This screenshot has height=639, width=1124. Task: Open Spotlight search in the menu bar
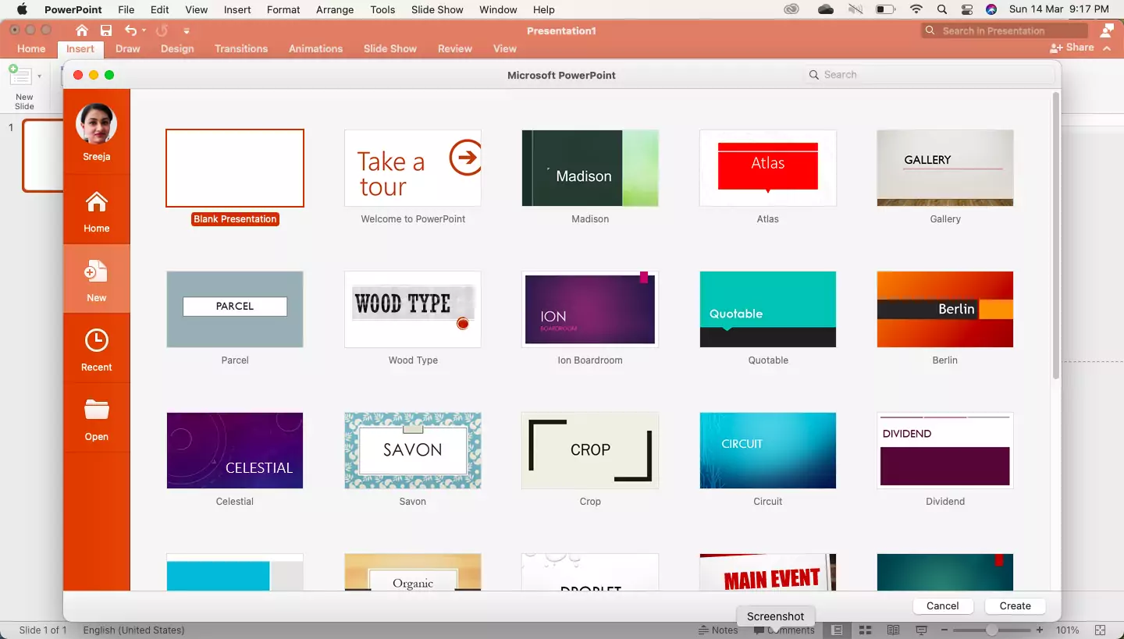tap(942, 9)
